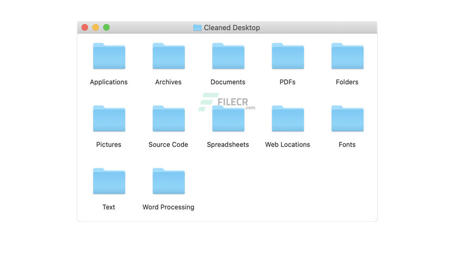
Task: Click the 'Cleaned Desktop' window title text
Action: click(232, 28)
